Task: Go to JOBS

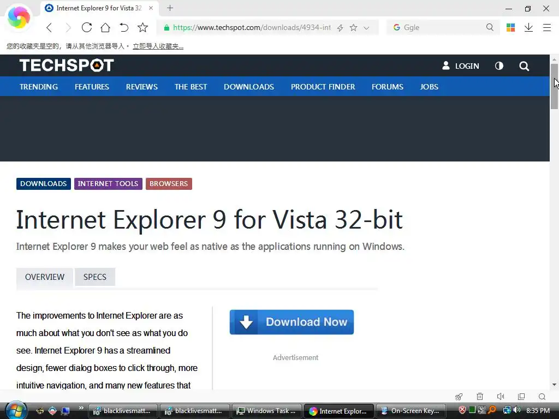Action: [x=429, y=87]
